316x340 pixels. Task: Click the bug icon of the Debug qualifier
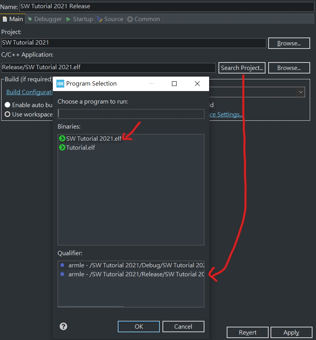point(62,265)
